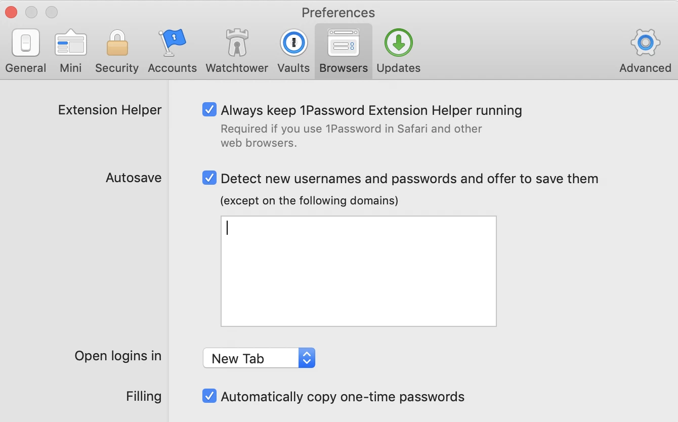Click inside the excluded domains text box
678x422 pixels.
[x=359, y=271]
